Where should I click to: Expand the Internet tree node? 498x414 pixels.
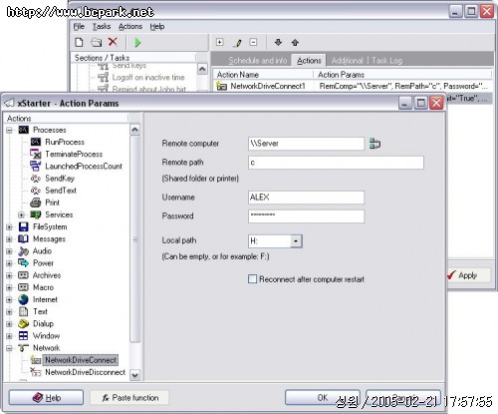pyautogui.click(x=9, y=299)
